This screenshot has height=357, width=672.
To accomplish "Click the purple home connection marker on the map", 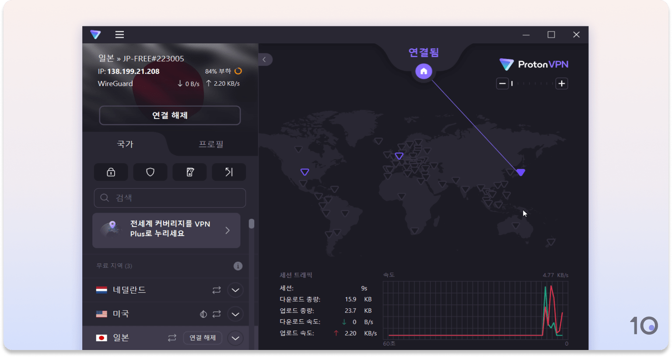I will pos(423,71).
